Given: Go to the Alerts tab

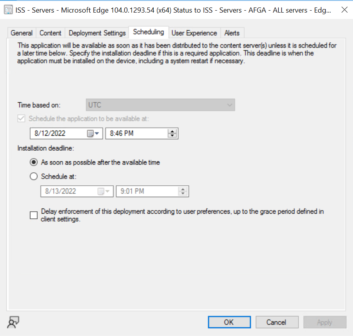Looking at the screenshot, I should (232, 33).
